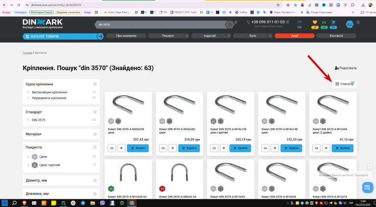Add Хомут M20x282 to favorites
Image resolution: width=376 pixels, height=207 pixels.
click(x=173, y=148)
